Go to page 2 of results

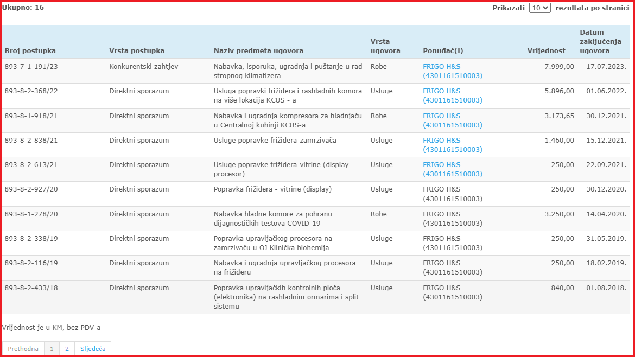pyautogui.click(x=67, y=348)
